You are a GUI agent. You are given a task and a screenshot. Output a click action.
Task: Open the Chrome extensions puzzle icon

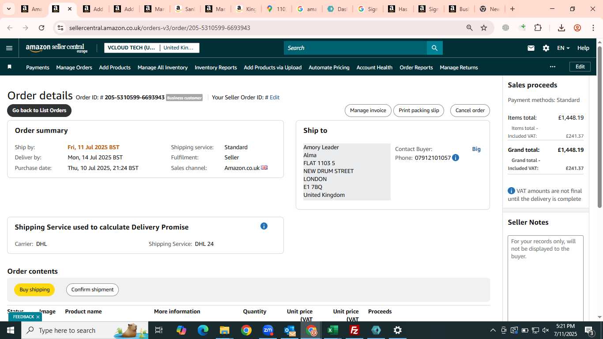click(x=538, y=28)
